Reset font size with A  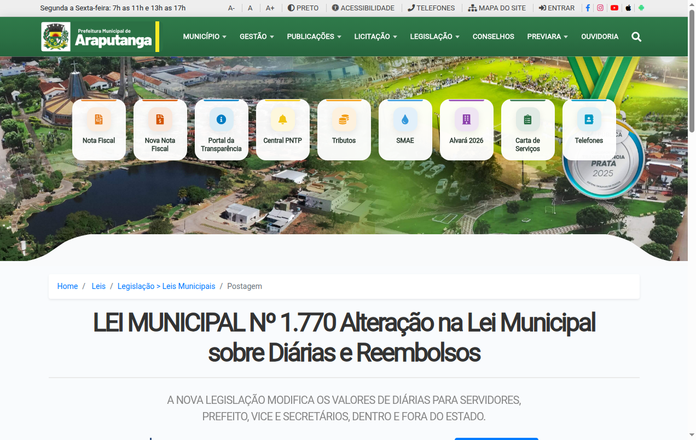tap(250, 8)
